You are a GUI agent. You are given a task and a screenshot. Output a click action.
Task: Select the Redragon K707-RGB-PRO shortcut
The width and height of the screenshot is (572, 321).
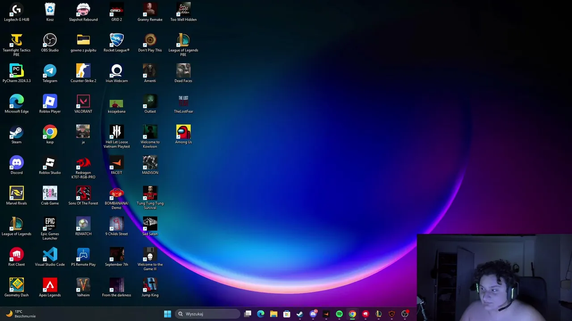click(83, 168)
